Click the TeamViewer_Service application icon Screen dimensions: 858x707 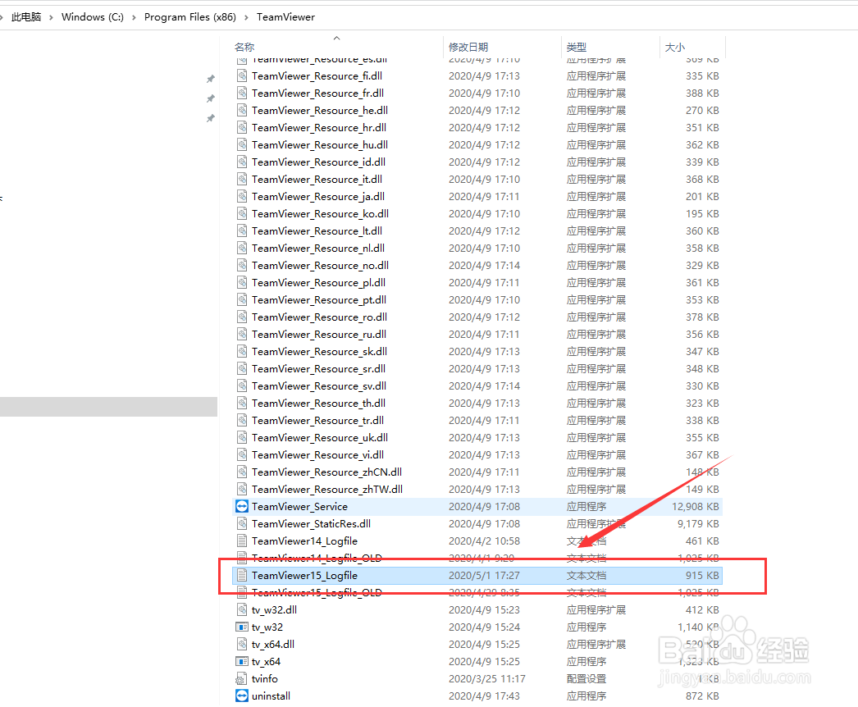[242, 506]
